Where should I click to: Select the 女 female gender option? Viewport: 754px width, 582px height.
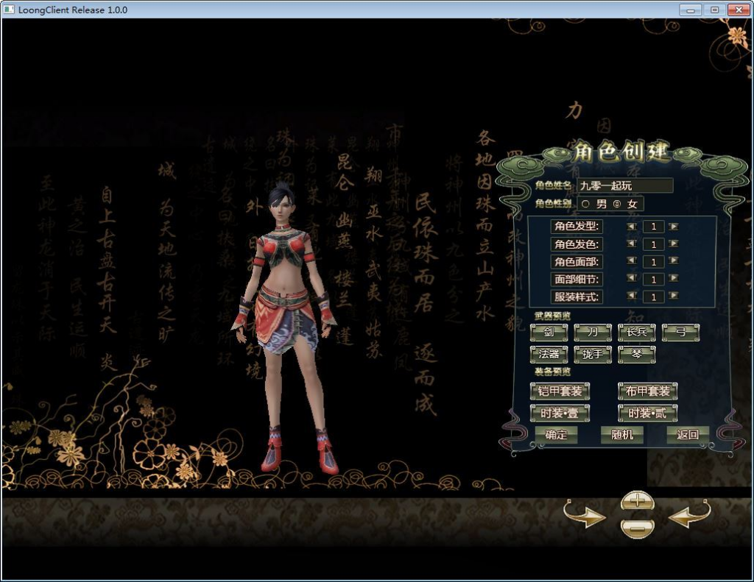click(618, 204)
